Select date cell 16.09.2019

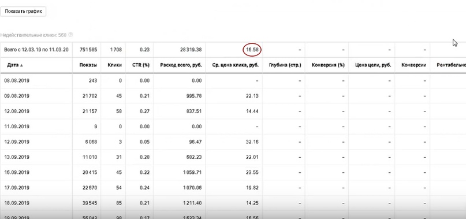click(x=17, y=173)
